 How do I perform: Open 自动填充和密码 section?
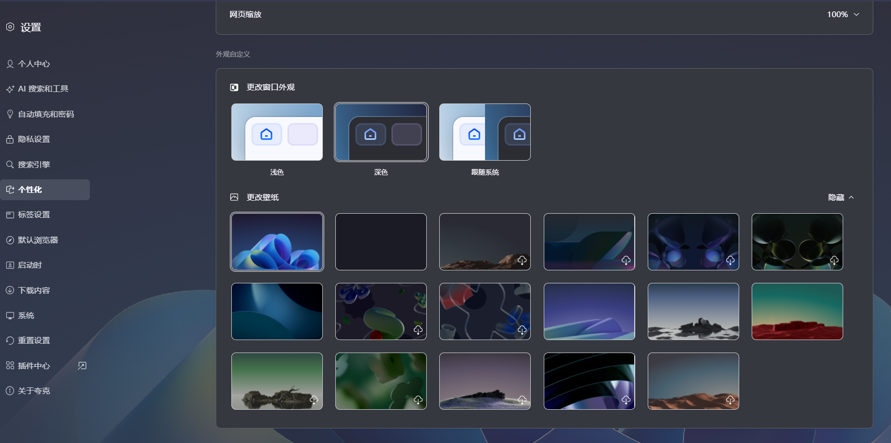click(45, 114)
